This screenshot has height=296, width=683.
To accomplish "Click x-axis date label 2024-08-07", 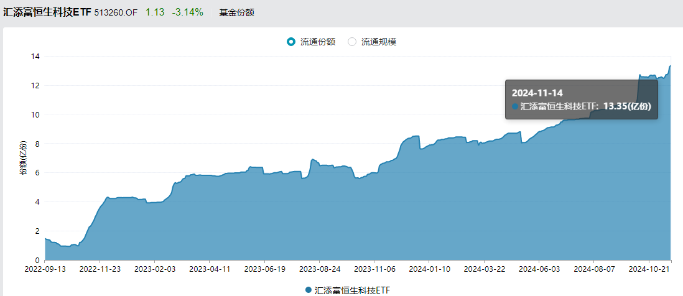I will pos(593,269).
